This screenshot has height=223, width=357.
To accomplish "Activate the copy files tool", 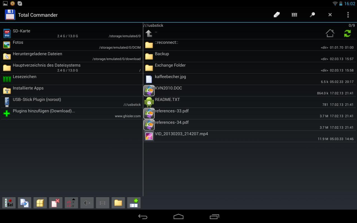I will pyautogui.click(x=24, y=203).
